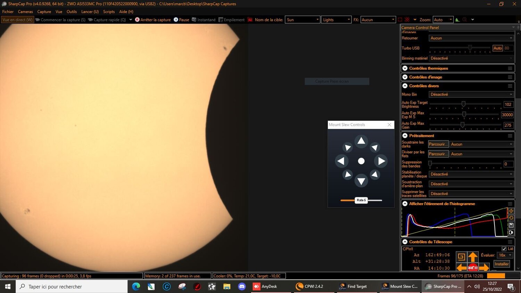Click the center stop dot in Mount Slew Controls
The height and width of the screenshot is (293, 521).
[x=361, y=161]
